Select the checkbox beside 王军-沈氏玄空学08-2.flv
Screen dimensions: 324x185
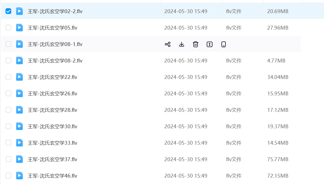9,61
